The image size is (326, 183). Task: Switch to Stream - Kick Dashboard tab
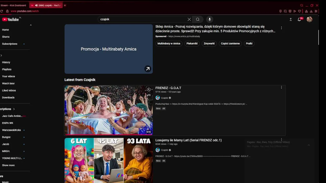[x=13, y=5]
